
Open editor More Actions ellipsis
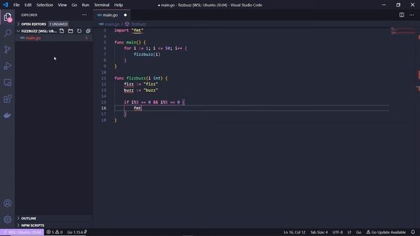tap(411, 15)
